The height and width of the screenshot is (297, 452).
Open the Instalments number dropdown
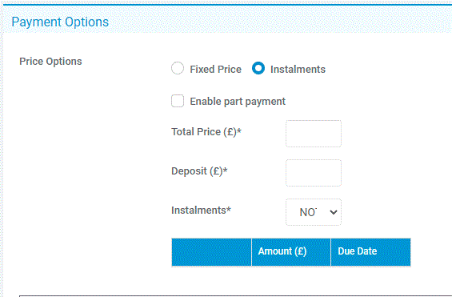click(x=314, y=212)
